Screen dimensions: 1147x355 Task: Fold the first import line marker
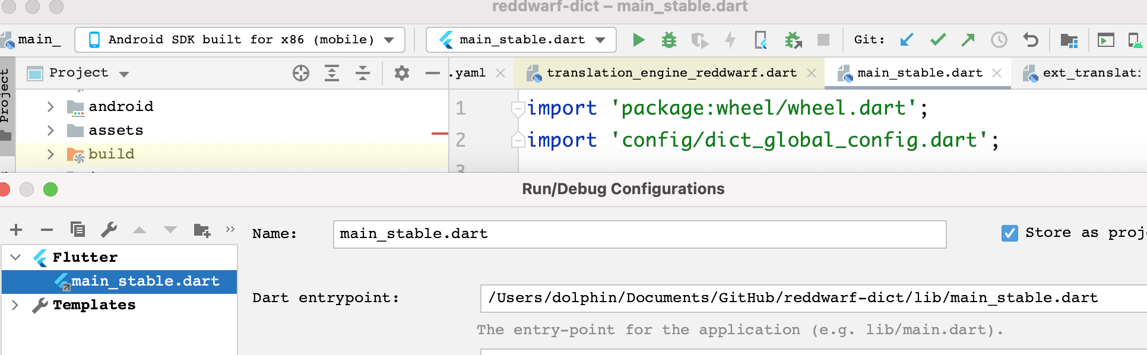point(518,109)
